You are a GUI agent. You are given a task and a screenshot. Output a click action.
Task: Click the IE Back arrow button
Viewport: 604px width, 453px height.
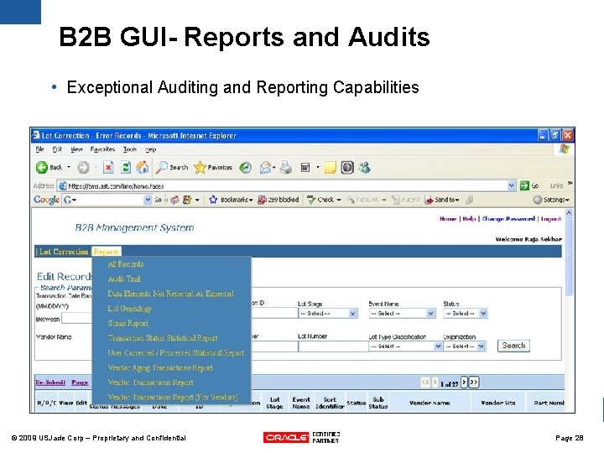click(42, 168)
